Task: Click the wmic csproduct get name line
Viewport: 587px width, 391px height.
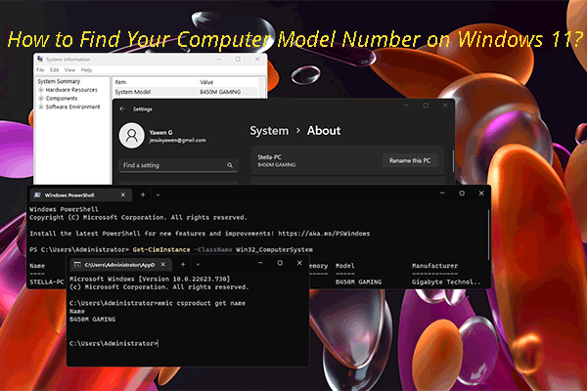Action: (202, 303)
